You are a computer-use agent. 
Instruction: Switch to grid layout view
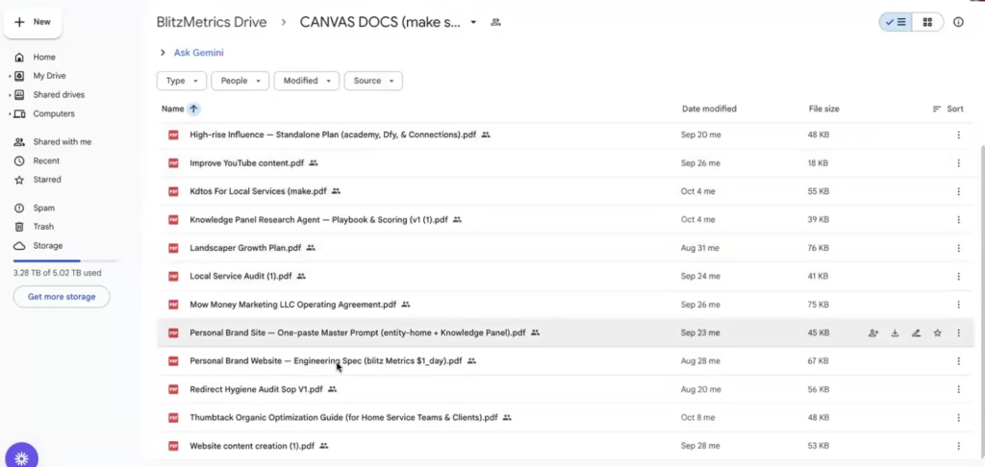(x=927, y=22)
